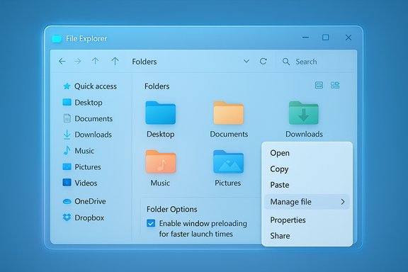
Task: Choose Properties from the context menu
Action: 288,220
